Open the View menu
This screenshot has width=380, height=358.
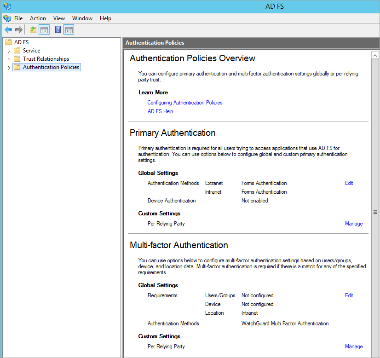pos(59,18)
